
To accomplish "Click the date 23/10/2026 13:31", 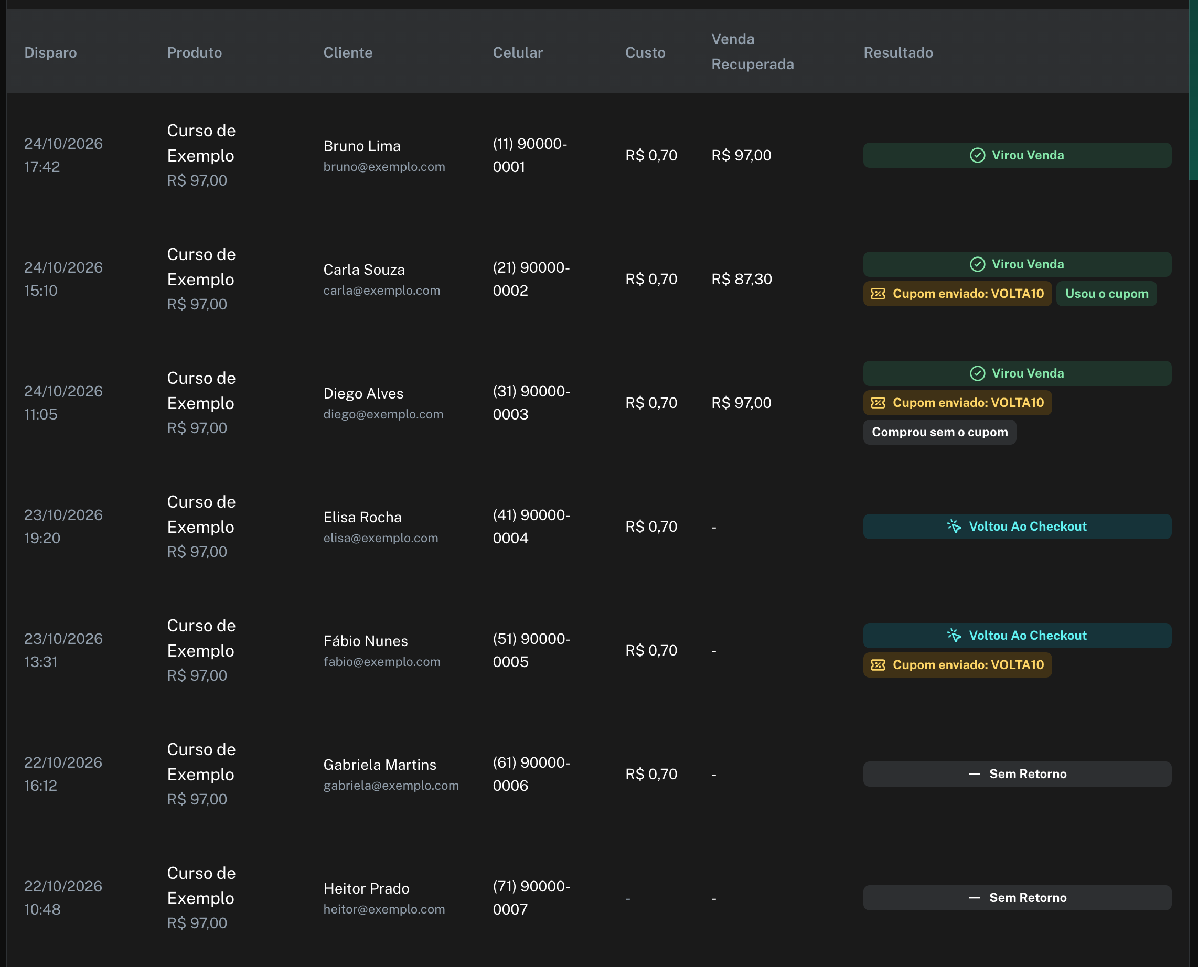I will (63, 651).
